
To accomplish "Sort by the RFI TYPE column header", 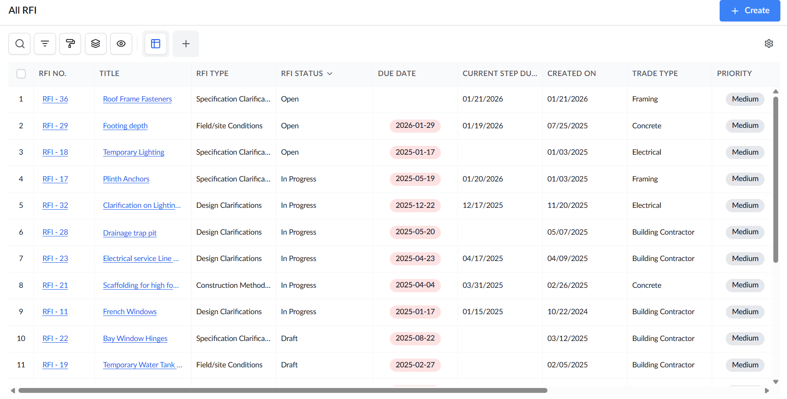I will [x=212, y=73].
